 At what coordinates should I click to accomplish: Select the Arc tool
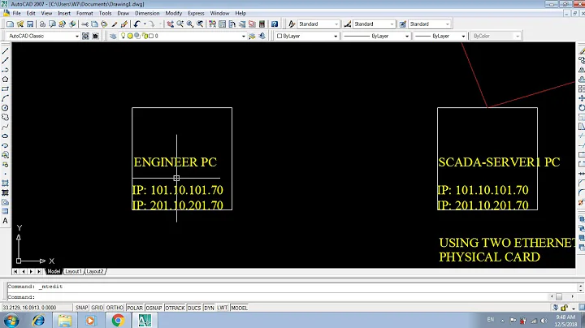pyautogui.click(x=5, y=98)
